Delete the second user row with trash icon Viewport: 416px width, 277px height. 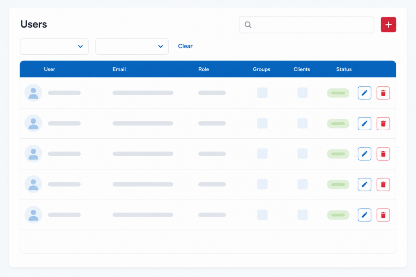[x=383, y=123]
